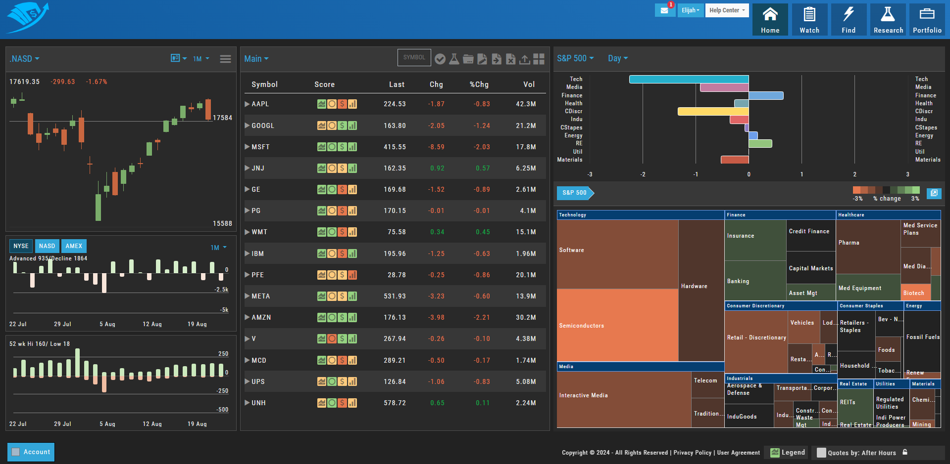Open the advance/decline 1M dropdown
Viewport: 950px width, 464px height.
[218, 248]
